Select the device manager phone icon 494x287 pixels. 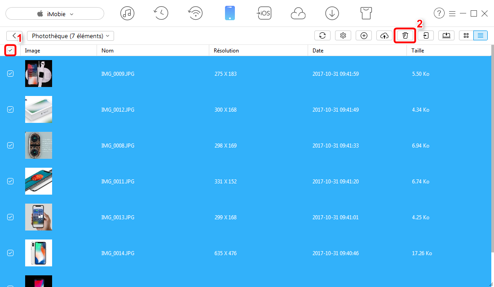[x=229, y=13]
